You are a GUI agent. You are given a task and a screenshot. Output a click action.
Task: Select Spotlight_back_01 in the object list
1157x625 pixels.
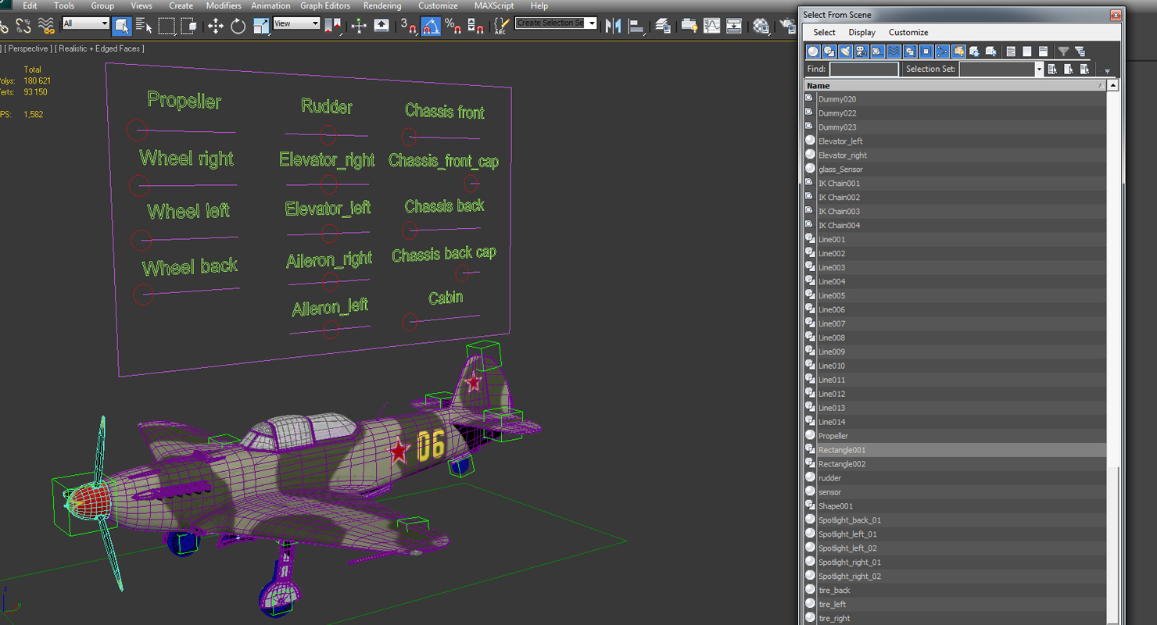click(x=955, y=520)
